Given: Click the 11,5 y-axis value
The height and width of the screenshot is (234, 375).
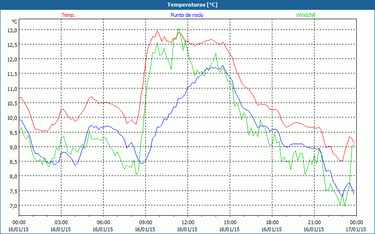Looking at the screenshot, I should point(13,74).
